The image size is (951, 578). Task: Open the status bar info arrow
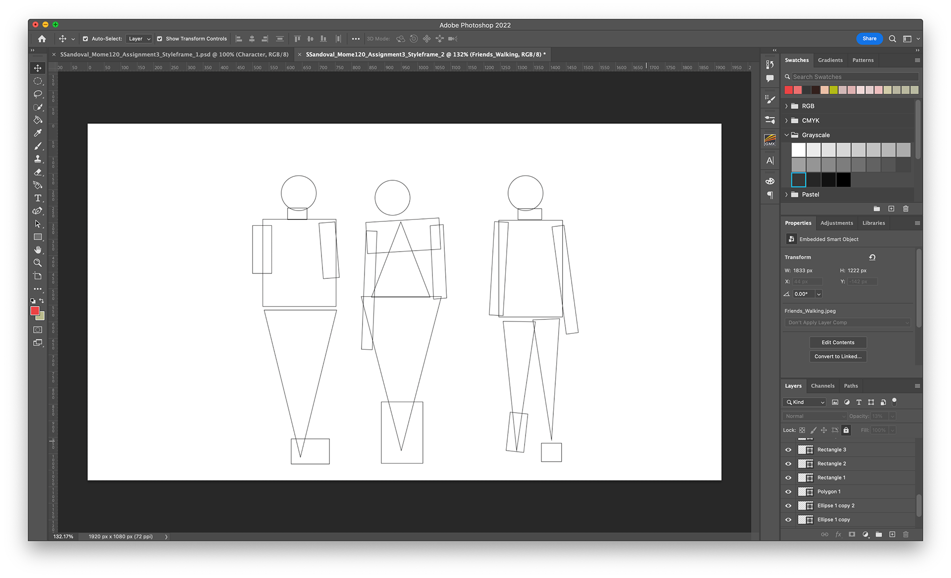point(166,536)
